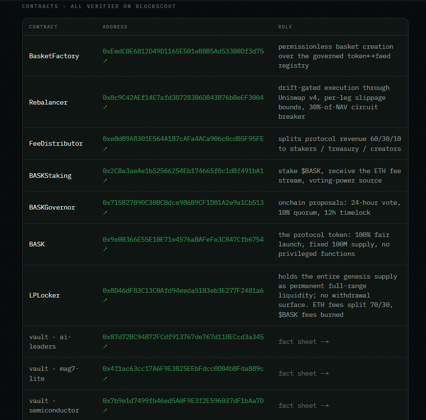This screenshot has width=426, height=420.
Task: Open external link arrow for semiconductor vault address
Action: (x=105, y=411)
